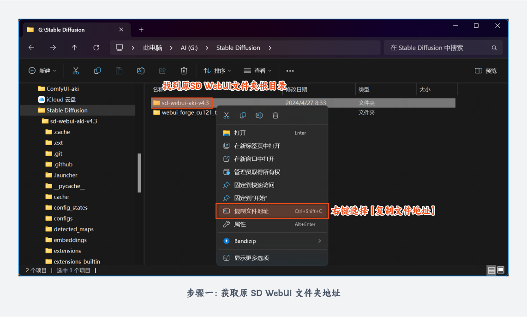Select the __pycache__ folder in tree
527x317 pixels.
[x=65, y=186]
